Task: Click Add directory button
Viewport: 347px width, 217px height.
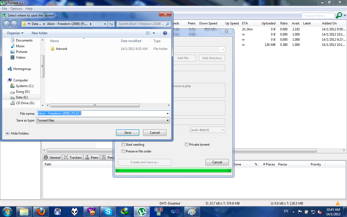Action: pos(212,58)
